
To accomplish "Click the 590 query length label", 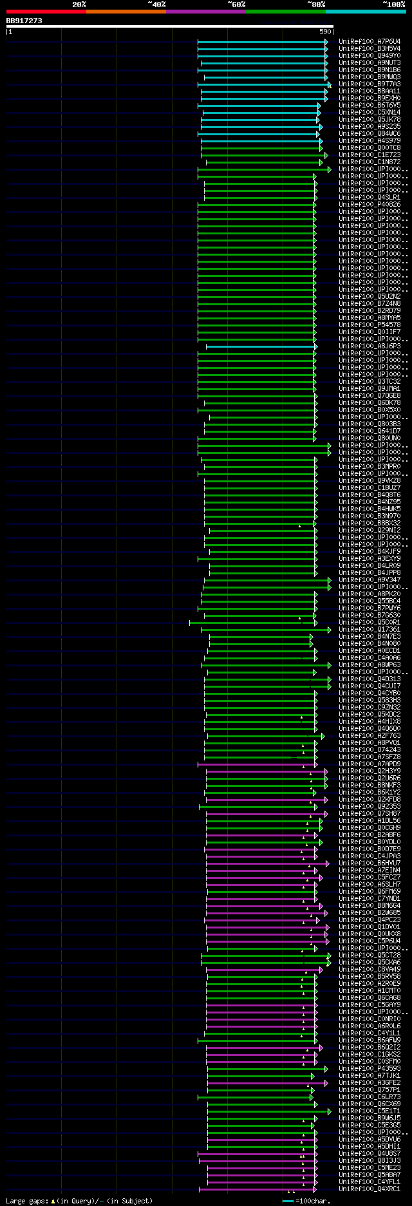I will (325, 32).
